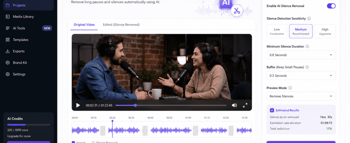The width and height of the screenshot is (350, 143).
Task: Click the 01:09:13 estimated duration value
Action: pos(326,123)
